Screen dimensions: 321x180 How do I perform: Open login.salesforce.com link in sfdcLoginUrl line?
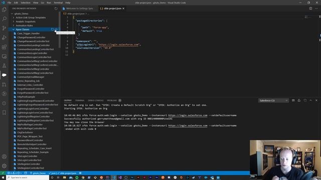coord(119,44)
